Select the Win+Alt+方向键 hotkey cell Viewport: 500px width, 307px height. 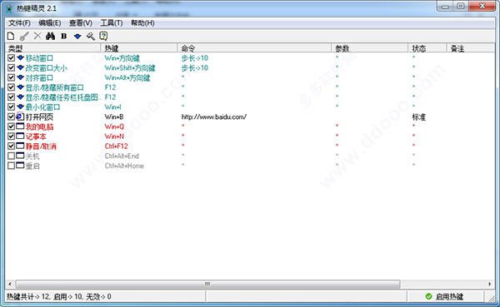(127, 77)
